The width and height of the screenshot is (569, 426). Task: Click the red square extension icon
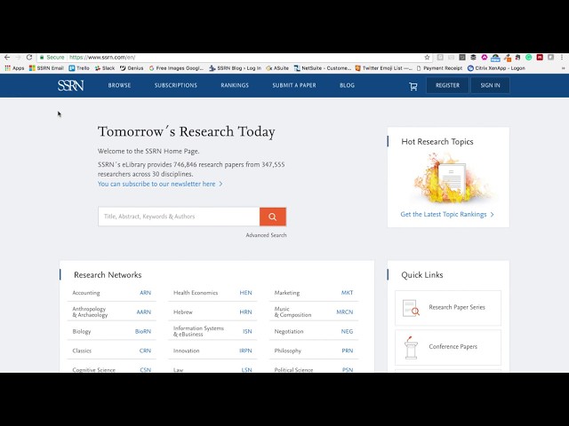click(x=540, y=57)
